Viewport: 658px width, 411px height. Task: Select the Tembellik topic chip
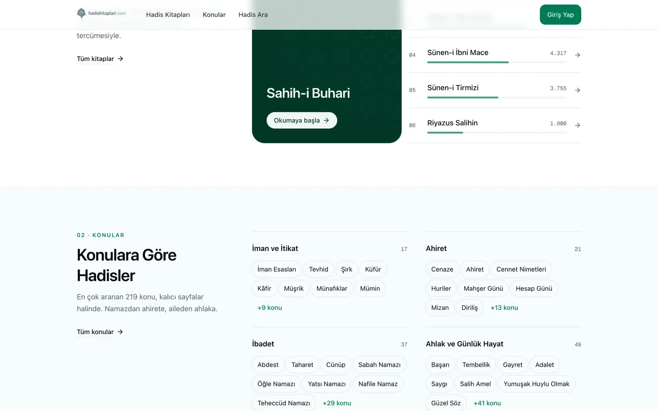[476, 365]
